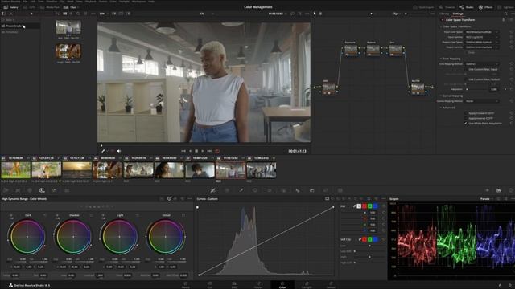
Task: Enable Use Custom Max. Input checkbox
Action: (466, 69)
